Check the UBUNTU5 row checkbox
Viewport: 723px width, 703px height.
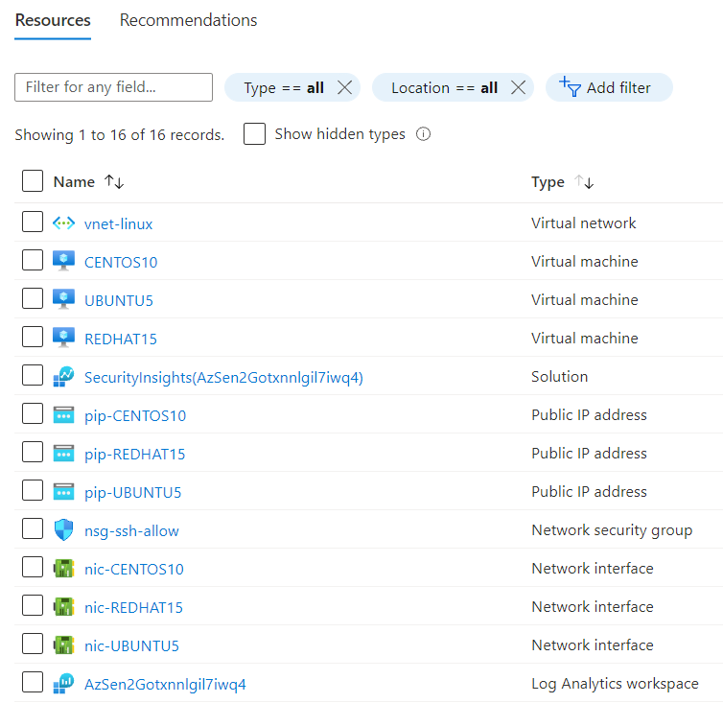[x=33, y=298]
